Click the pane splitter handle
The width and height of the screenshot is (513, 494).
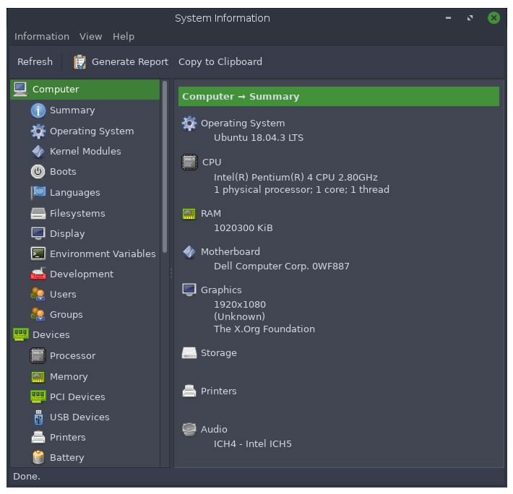[x=171, y=273]
